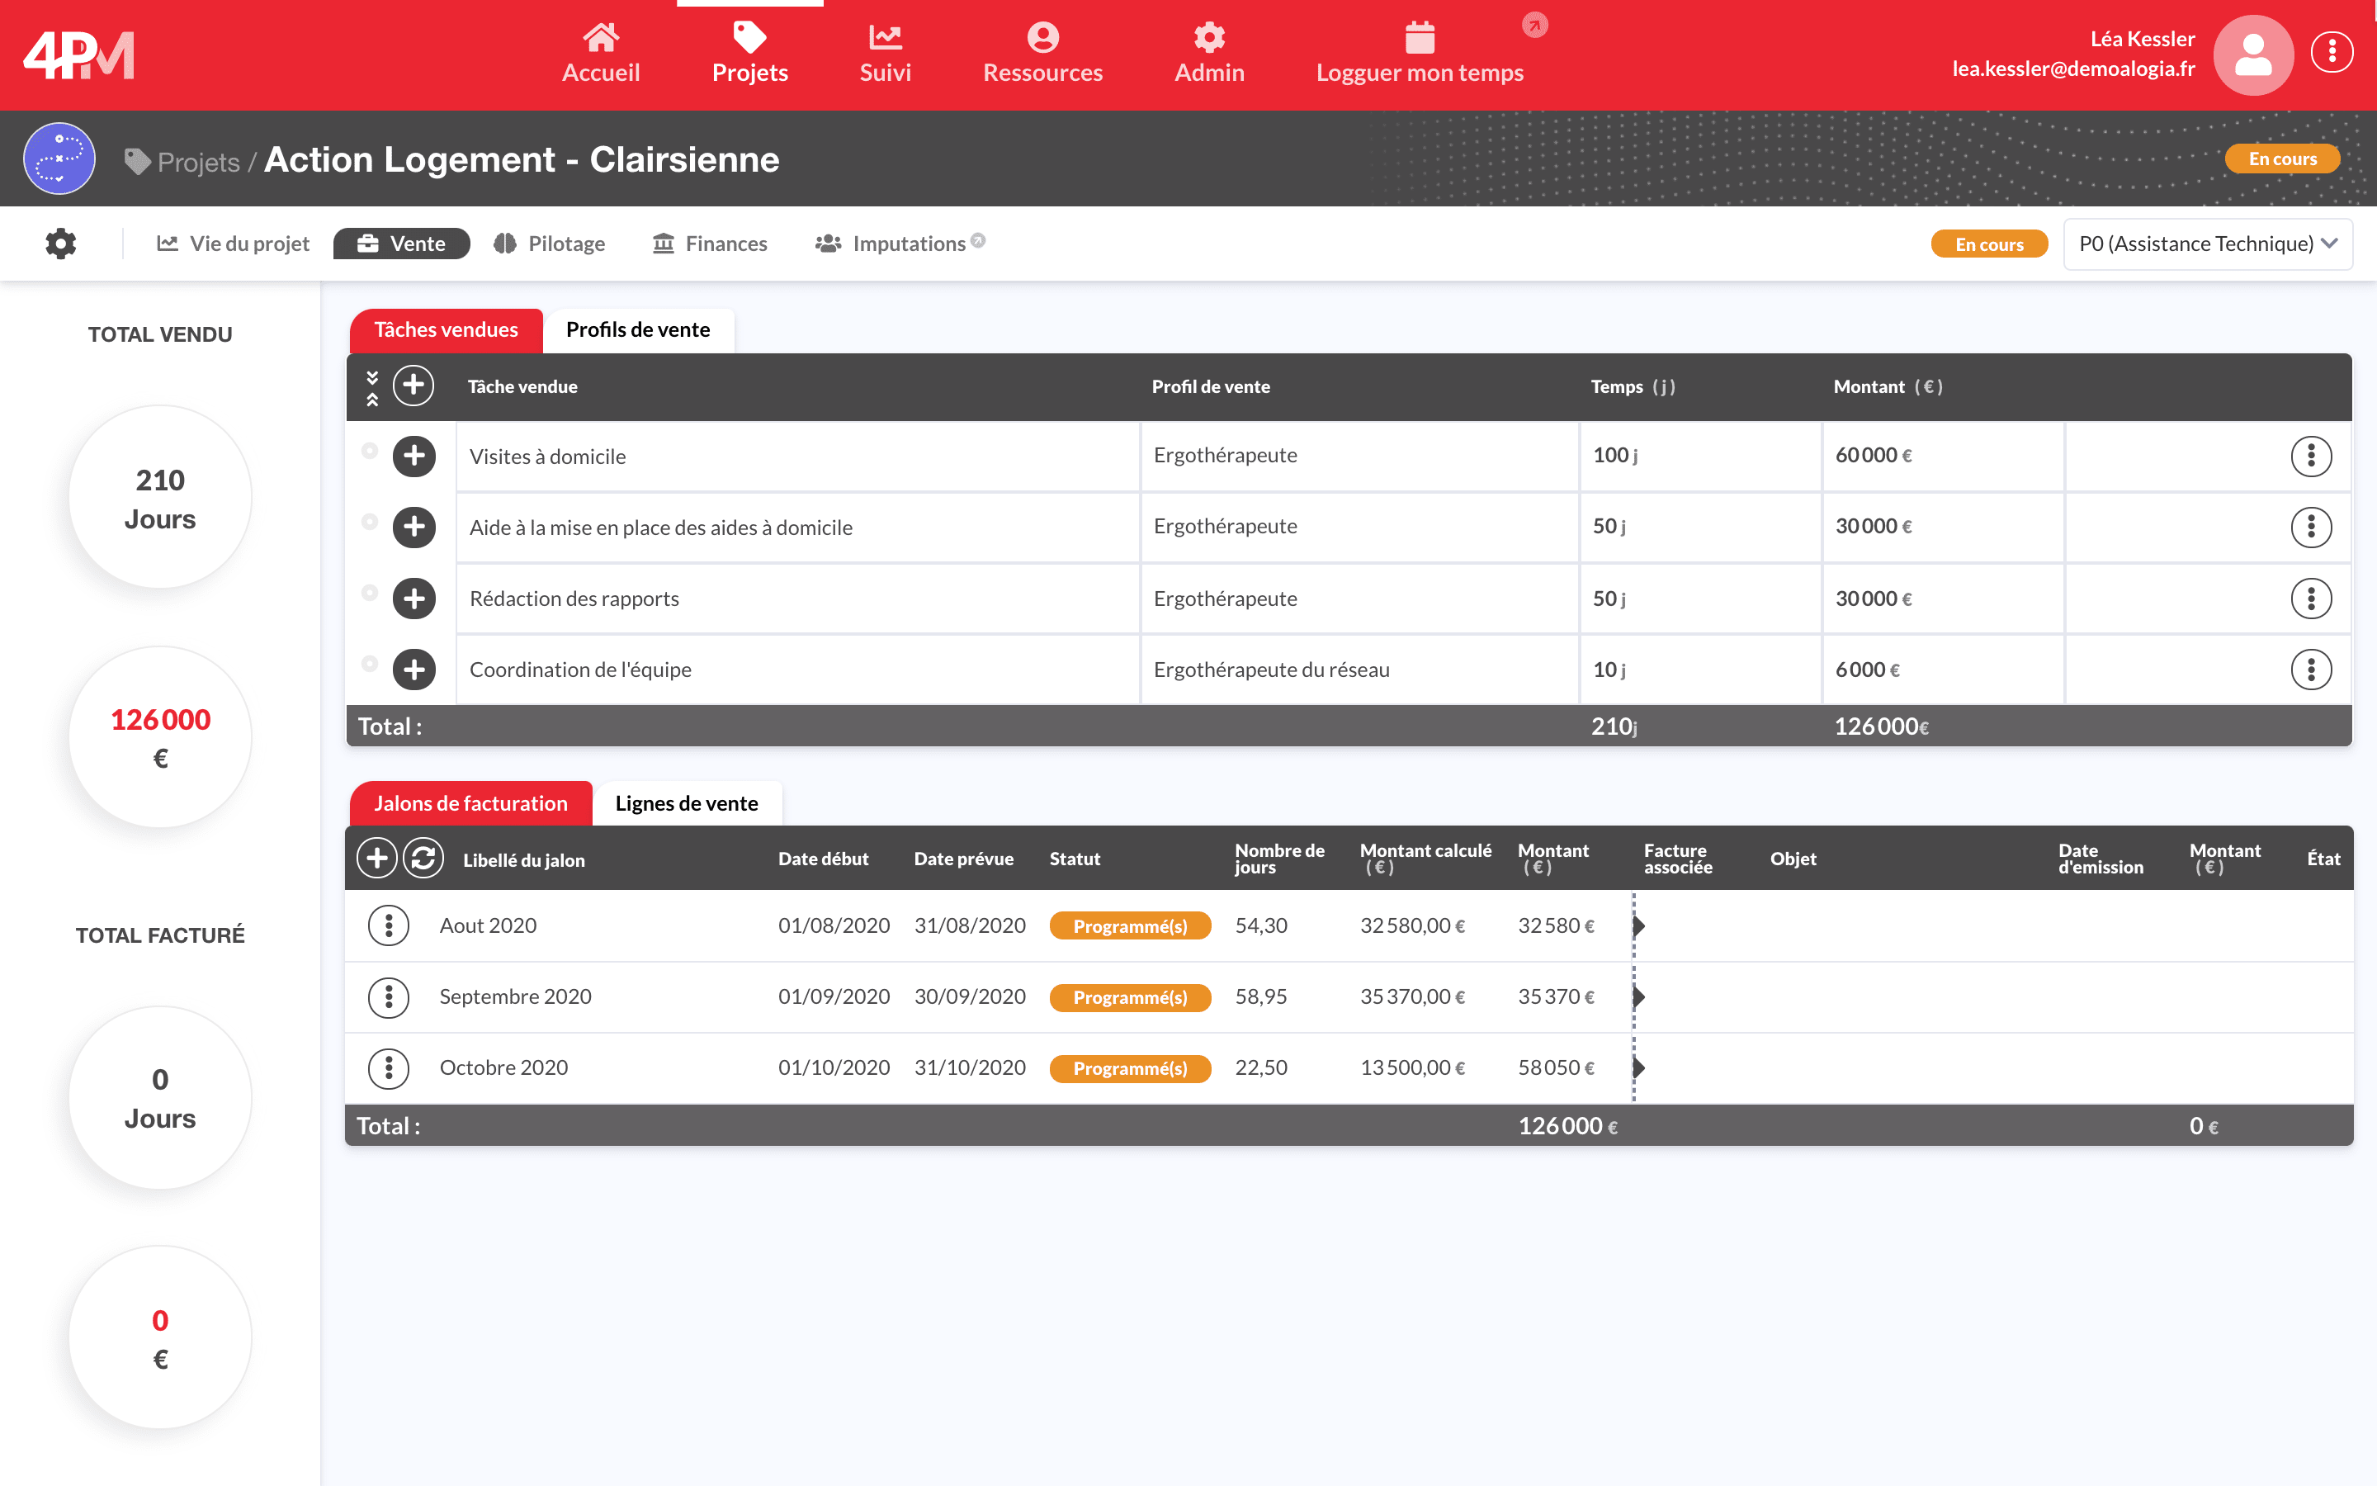Screen dimensions: 2377x1486
Task: Click the 60 000 € amount cell
Action: coord(1943,456)
